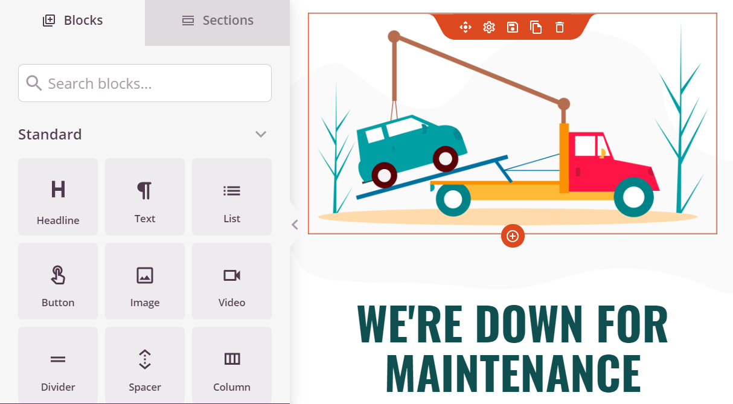Image resolution: width=733 pixels, height=404 pixels.
Task: Add new block with plus circle
Action: 513,236
